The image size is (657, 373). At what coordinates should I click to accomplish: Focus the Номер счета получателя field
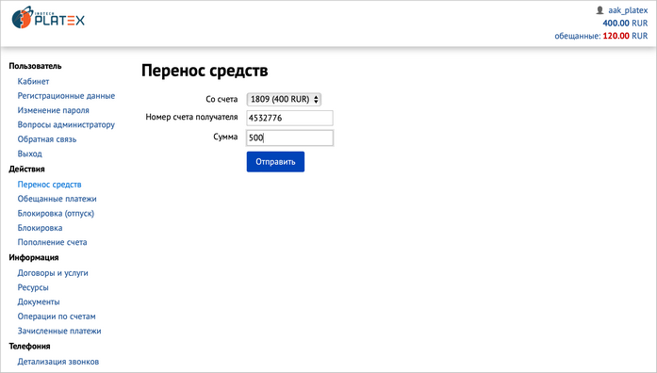point(290,118)
